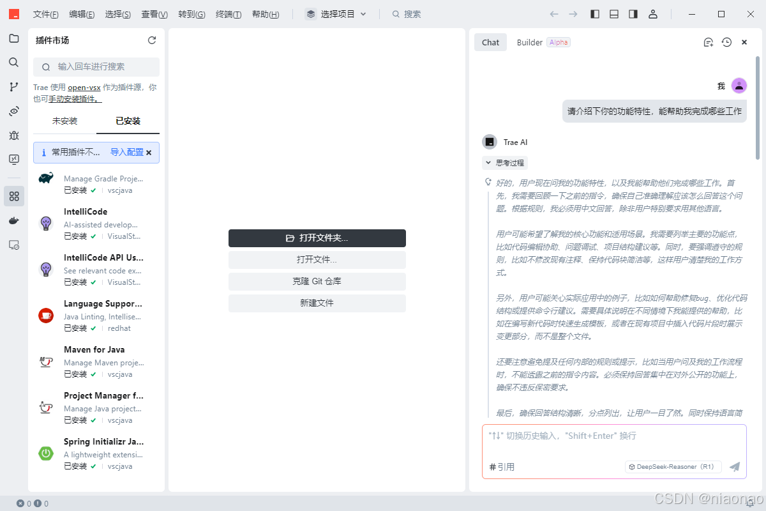This screenshot has width=766, height=511.
Task: Open the DeepSeek-Reasoner (R1) model selector
Action: 673,467
